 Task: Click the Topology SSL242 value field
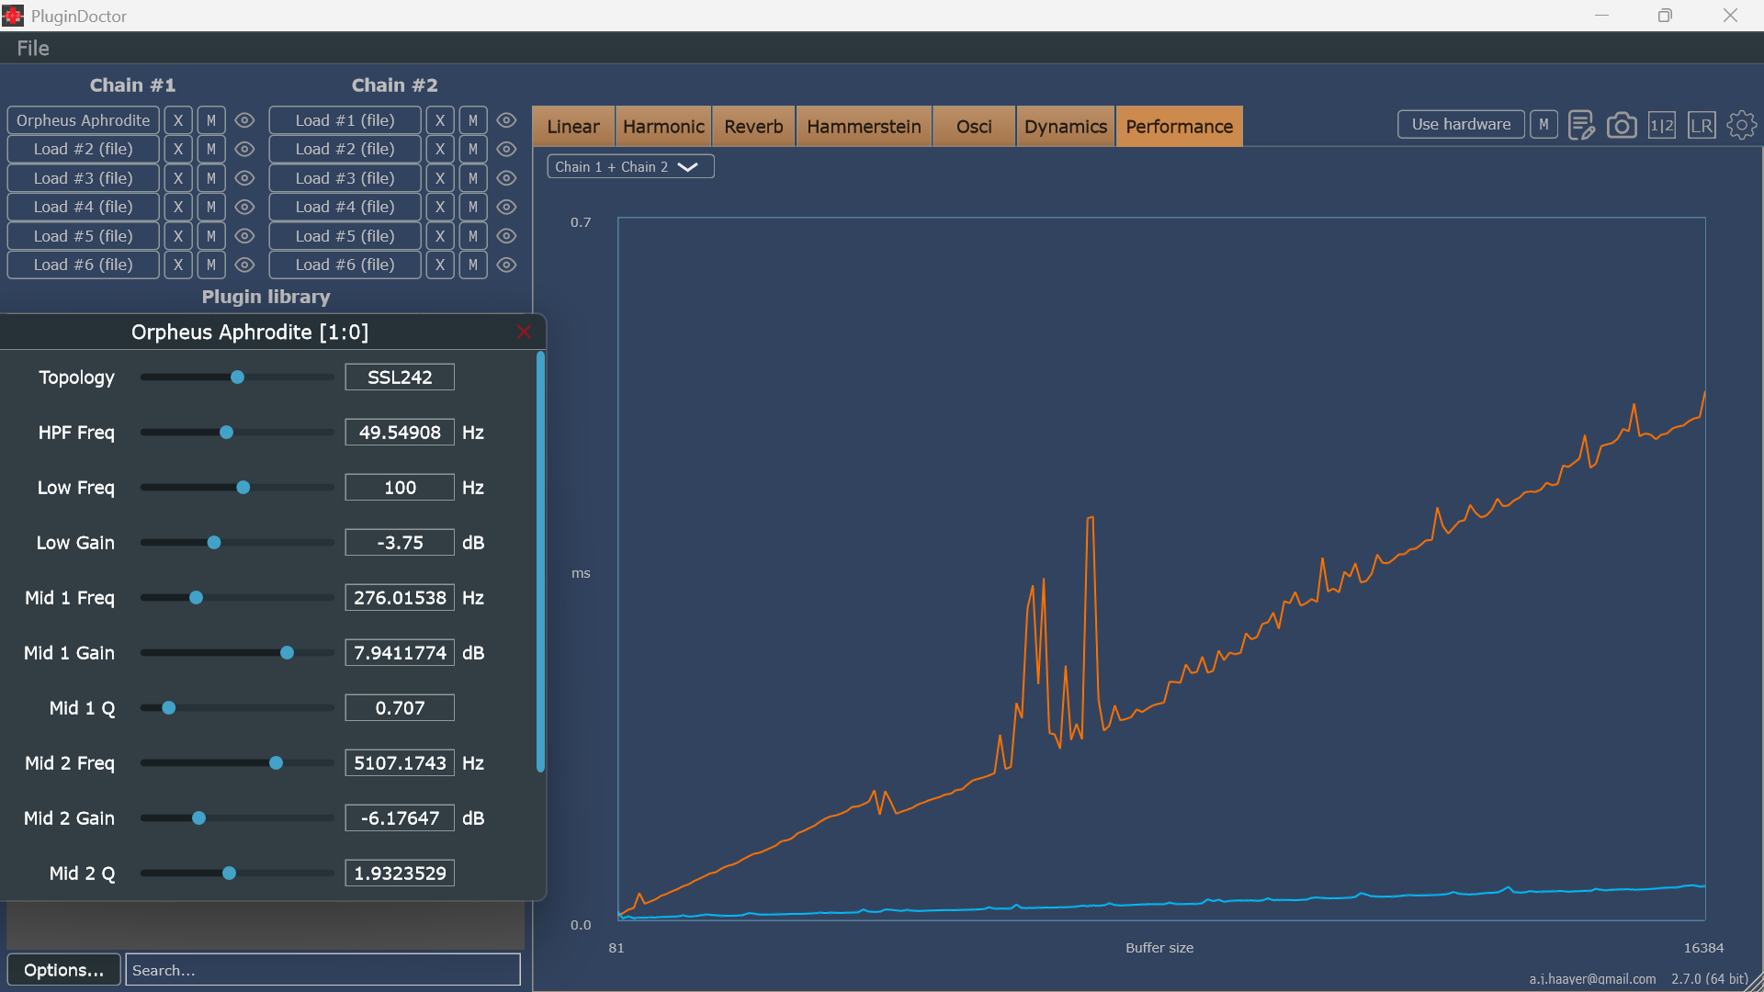[x=400, y=378]
